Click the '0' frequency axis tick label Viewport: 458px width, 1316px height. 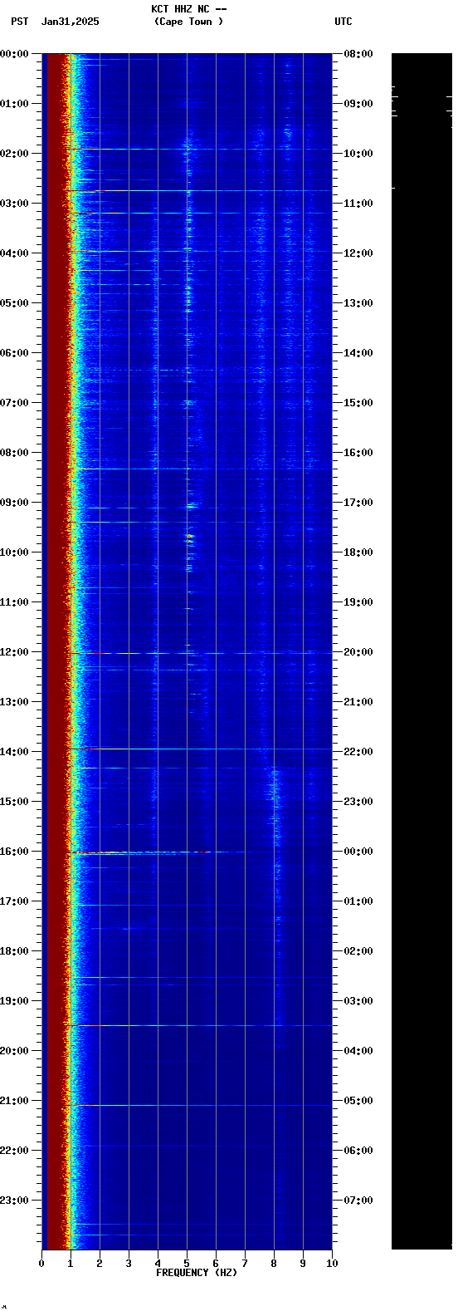[x=41, y=1264]
